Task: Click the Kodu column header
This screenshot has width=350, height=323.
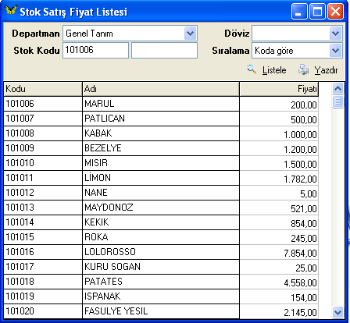Action: click(43, 89)
